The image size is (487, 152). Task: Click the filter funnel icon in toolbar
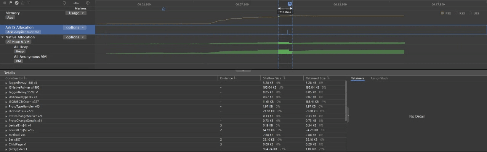pos(29,3)
